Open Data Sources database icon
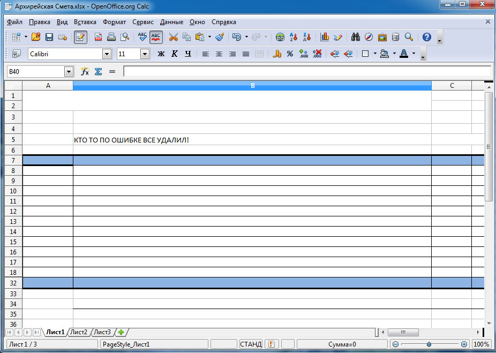Screen dimensions: 496x353 pyautogui.click(x=395, y=37)
